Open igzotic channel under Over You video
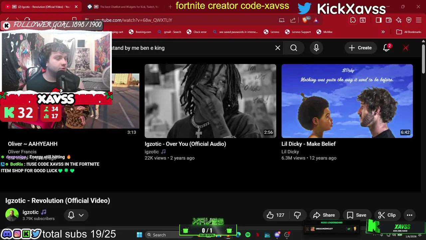 click(x=152, y=152)
